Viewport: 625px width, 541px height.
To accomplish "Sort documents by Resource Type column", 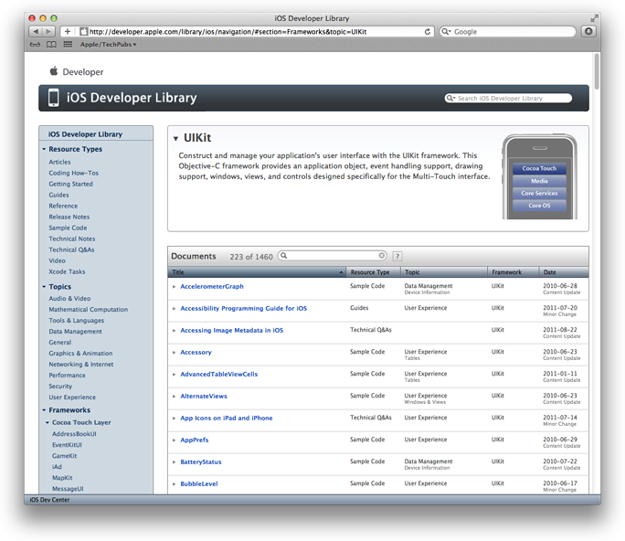I will click(x=373, y=272).
